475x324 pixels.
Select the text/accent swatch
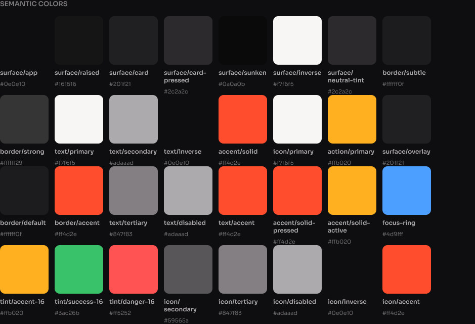(x=243, y=191)
